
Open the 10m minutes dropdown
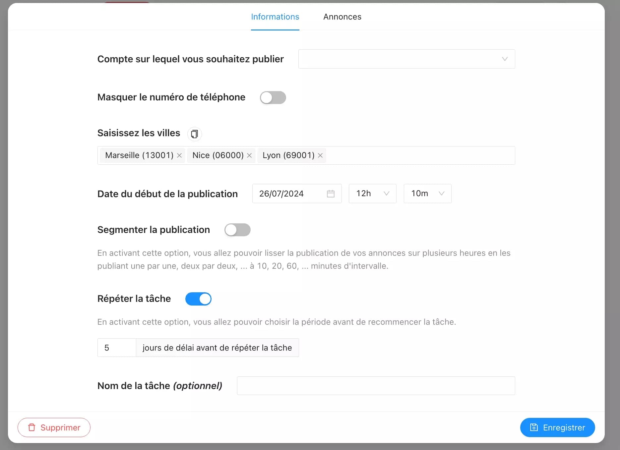coord(427,194)
